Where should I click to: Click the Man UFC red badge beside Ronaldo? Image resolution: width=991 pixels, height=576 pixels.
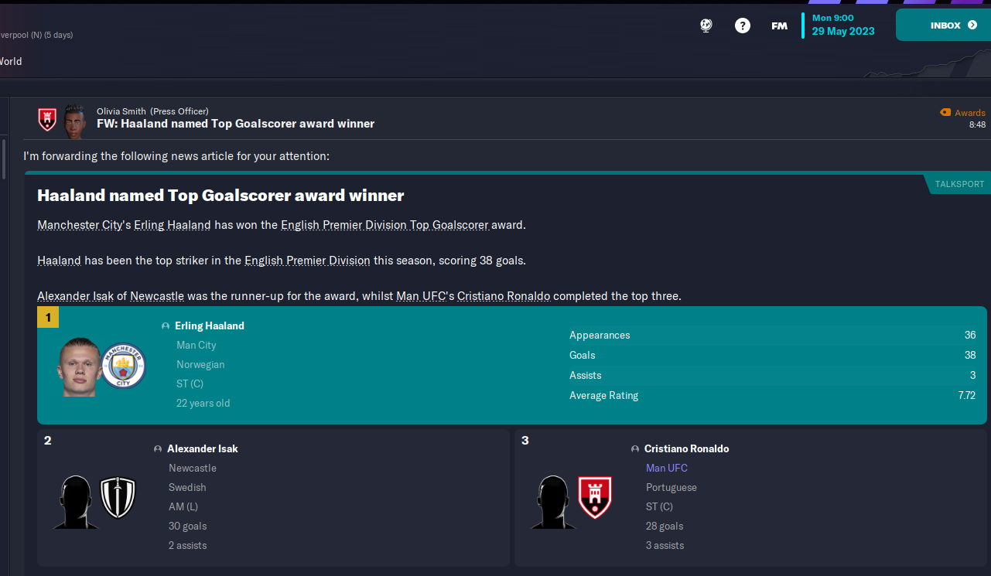595,497
